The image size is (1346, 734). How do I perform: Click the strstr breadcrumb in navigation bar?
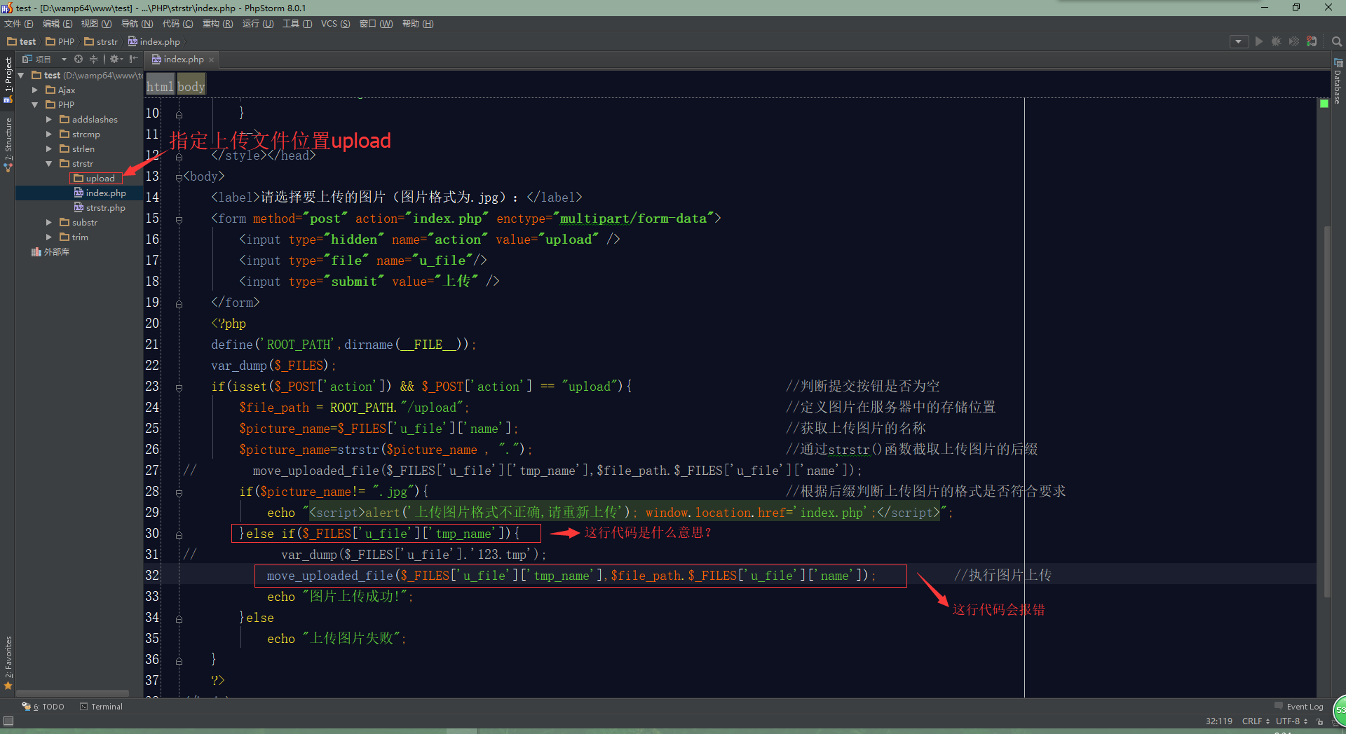[102, 42]
